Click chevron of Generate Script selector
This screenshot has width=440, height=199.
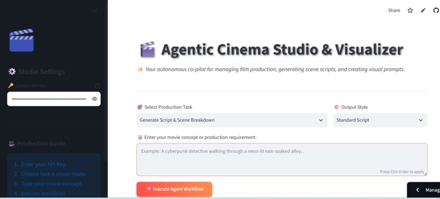click(x=321, y=120)
